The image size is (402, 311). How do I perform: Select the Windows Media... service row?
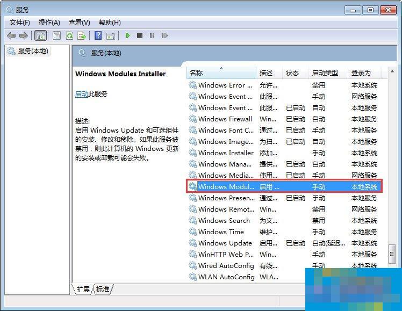click(x=284, y=175)
